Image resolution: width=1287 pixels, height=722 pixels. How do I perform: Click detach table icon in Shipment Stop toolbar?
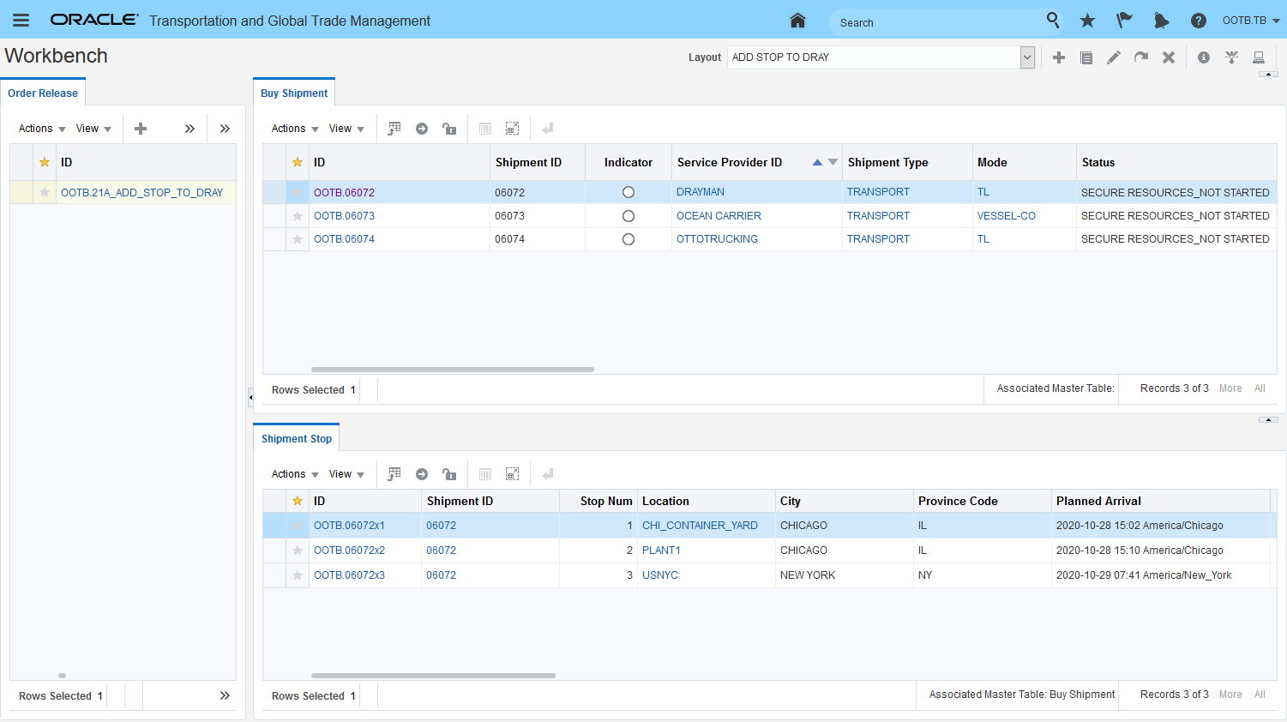tap(512, 474)
